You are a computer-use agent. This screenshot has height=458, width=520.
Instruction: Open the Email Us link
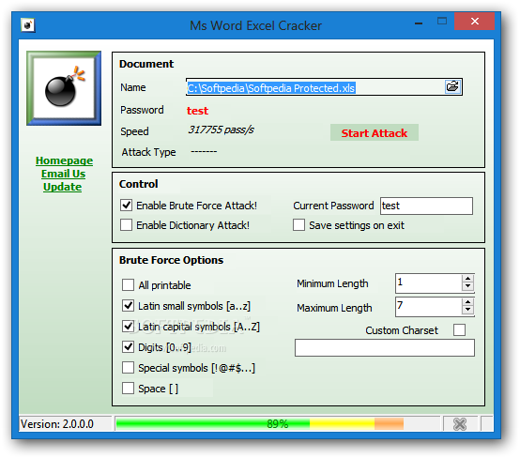tap(63, 174)
